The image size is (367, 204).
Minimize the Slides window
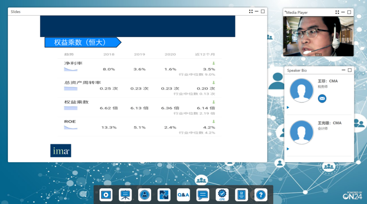257,12
